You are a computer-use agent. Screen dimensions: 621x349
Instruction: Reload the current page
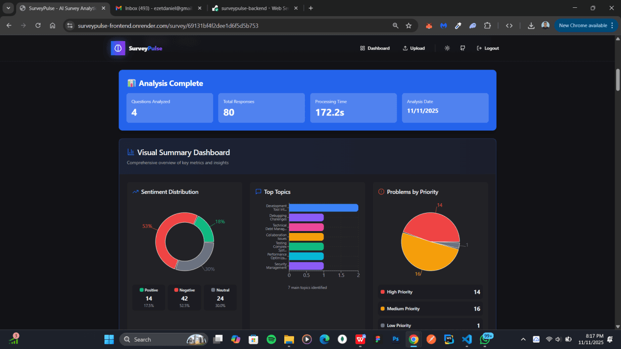coord(38,25)
